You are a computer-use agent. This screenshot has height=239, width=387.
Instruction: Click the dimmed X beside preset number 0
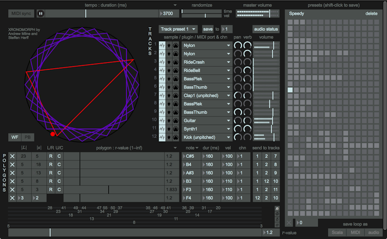coord(289,223)
